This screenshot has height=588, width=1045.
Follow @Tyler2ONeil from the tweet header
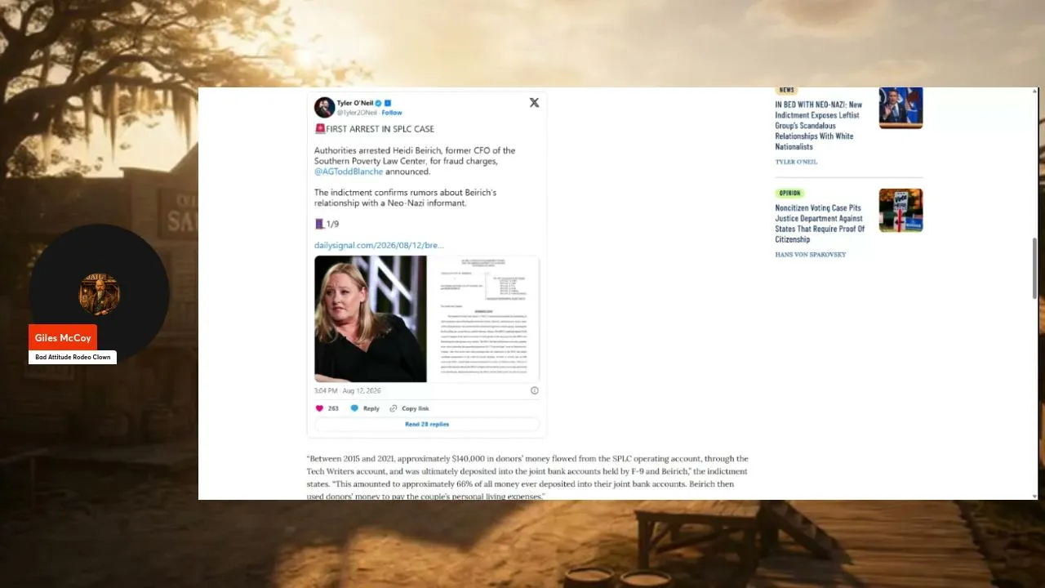[x=392, y=113]
